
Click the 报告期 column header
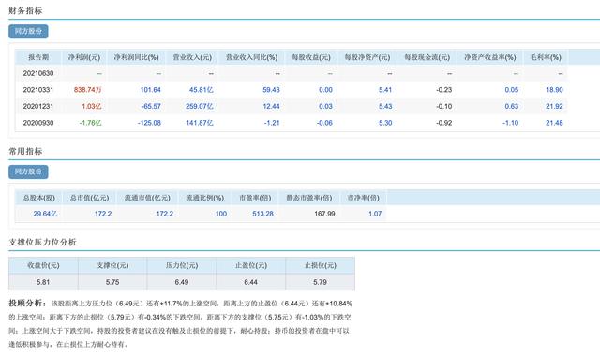point(38,57)
